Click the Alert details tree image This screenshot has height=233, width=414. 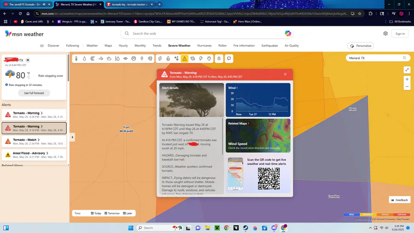(191, 100)
